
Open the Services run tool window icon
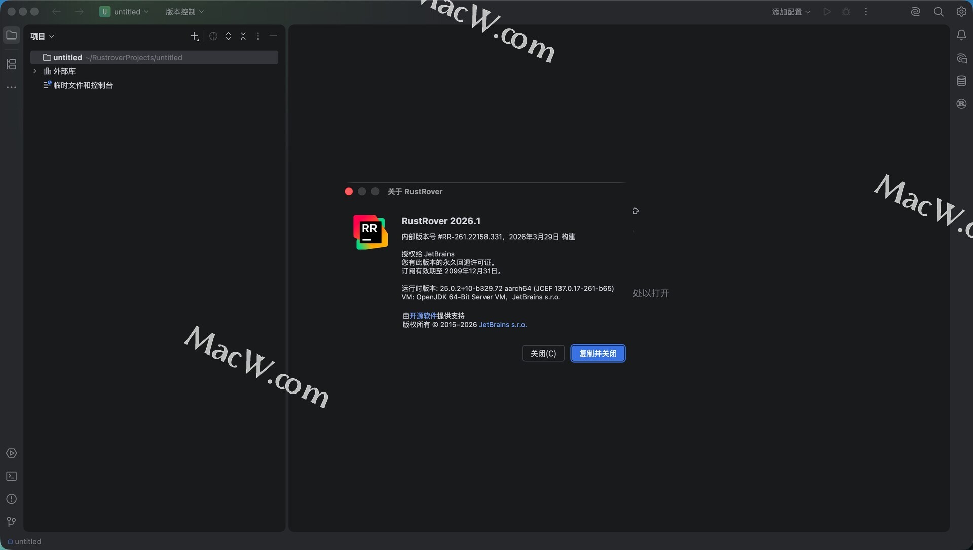[x=11, y=453]
